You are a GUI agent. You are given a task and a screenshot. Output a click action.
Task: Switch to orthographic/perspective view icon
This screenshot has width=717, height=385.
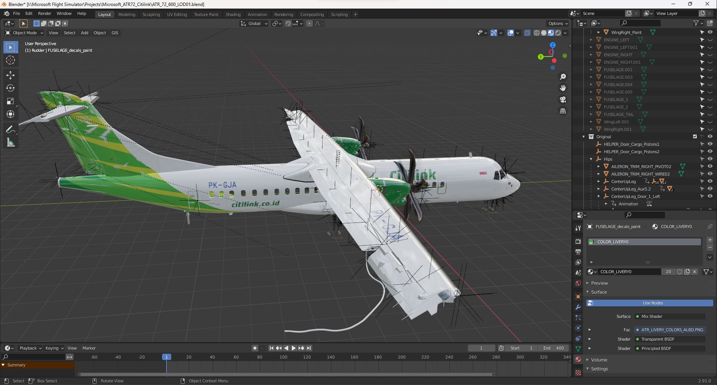click(563, 111)
